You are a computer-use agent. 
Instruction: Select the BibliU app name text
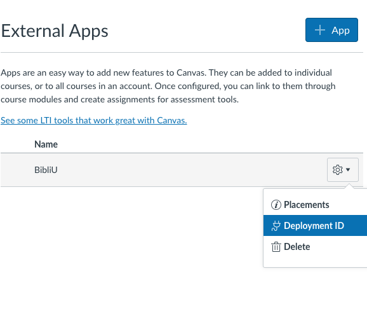[46, 170]
